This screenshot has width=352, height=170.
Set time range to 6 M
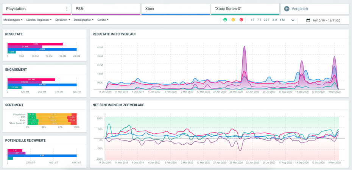[282, 20]
